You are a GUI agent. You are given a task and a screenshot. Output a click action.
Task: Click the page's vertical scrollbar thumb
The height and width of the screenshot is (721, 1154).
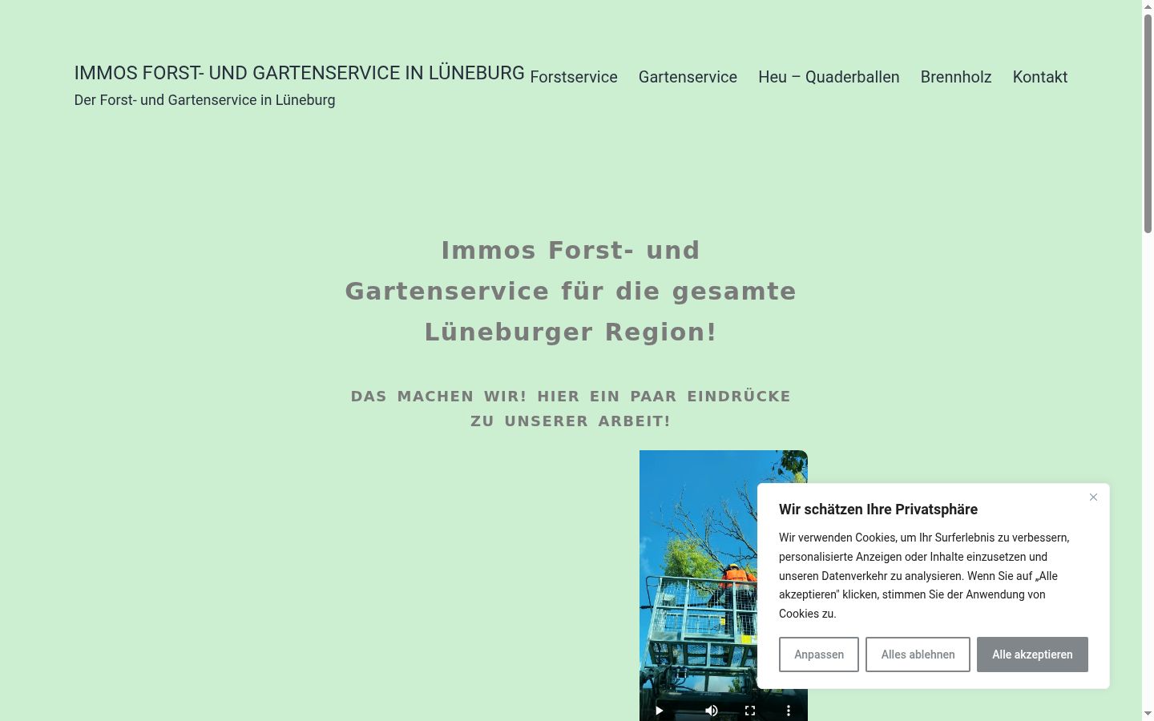tap(1148, 124)
